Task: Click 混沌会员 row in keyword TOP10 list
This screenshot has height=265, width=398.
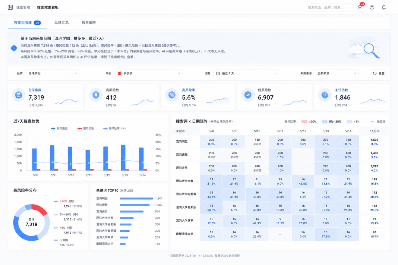Action: [128, 211]
